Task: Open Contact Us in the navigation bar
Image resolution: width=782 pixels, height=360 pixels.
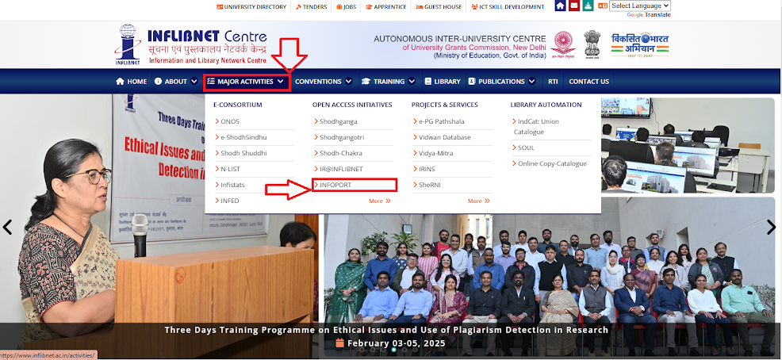Action: click(589, 81)
